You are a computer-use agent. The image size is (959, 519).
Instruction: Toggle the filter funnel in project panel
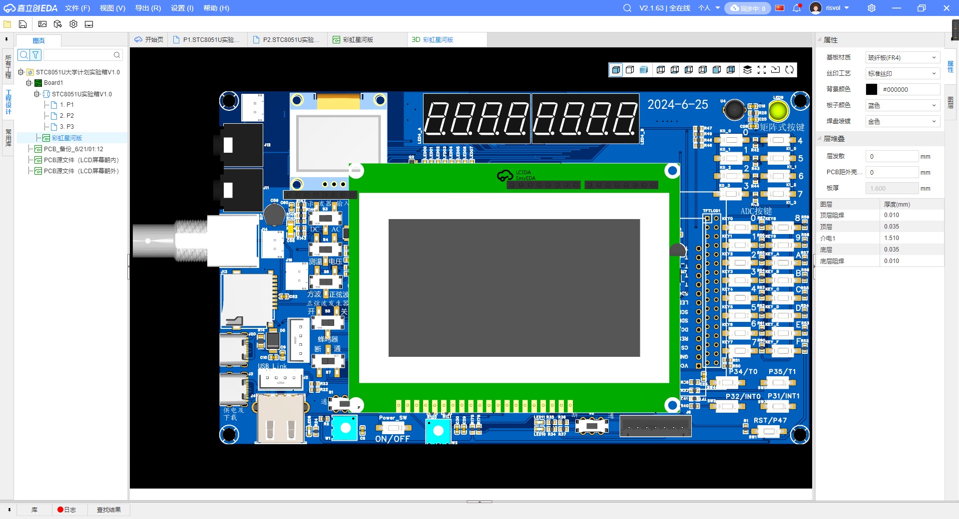coord(36,55)
